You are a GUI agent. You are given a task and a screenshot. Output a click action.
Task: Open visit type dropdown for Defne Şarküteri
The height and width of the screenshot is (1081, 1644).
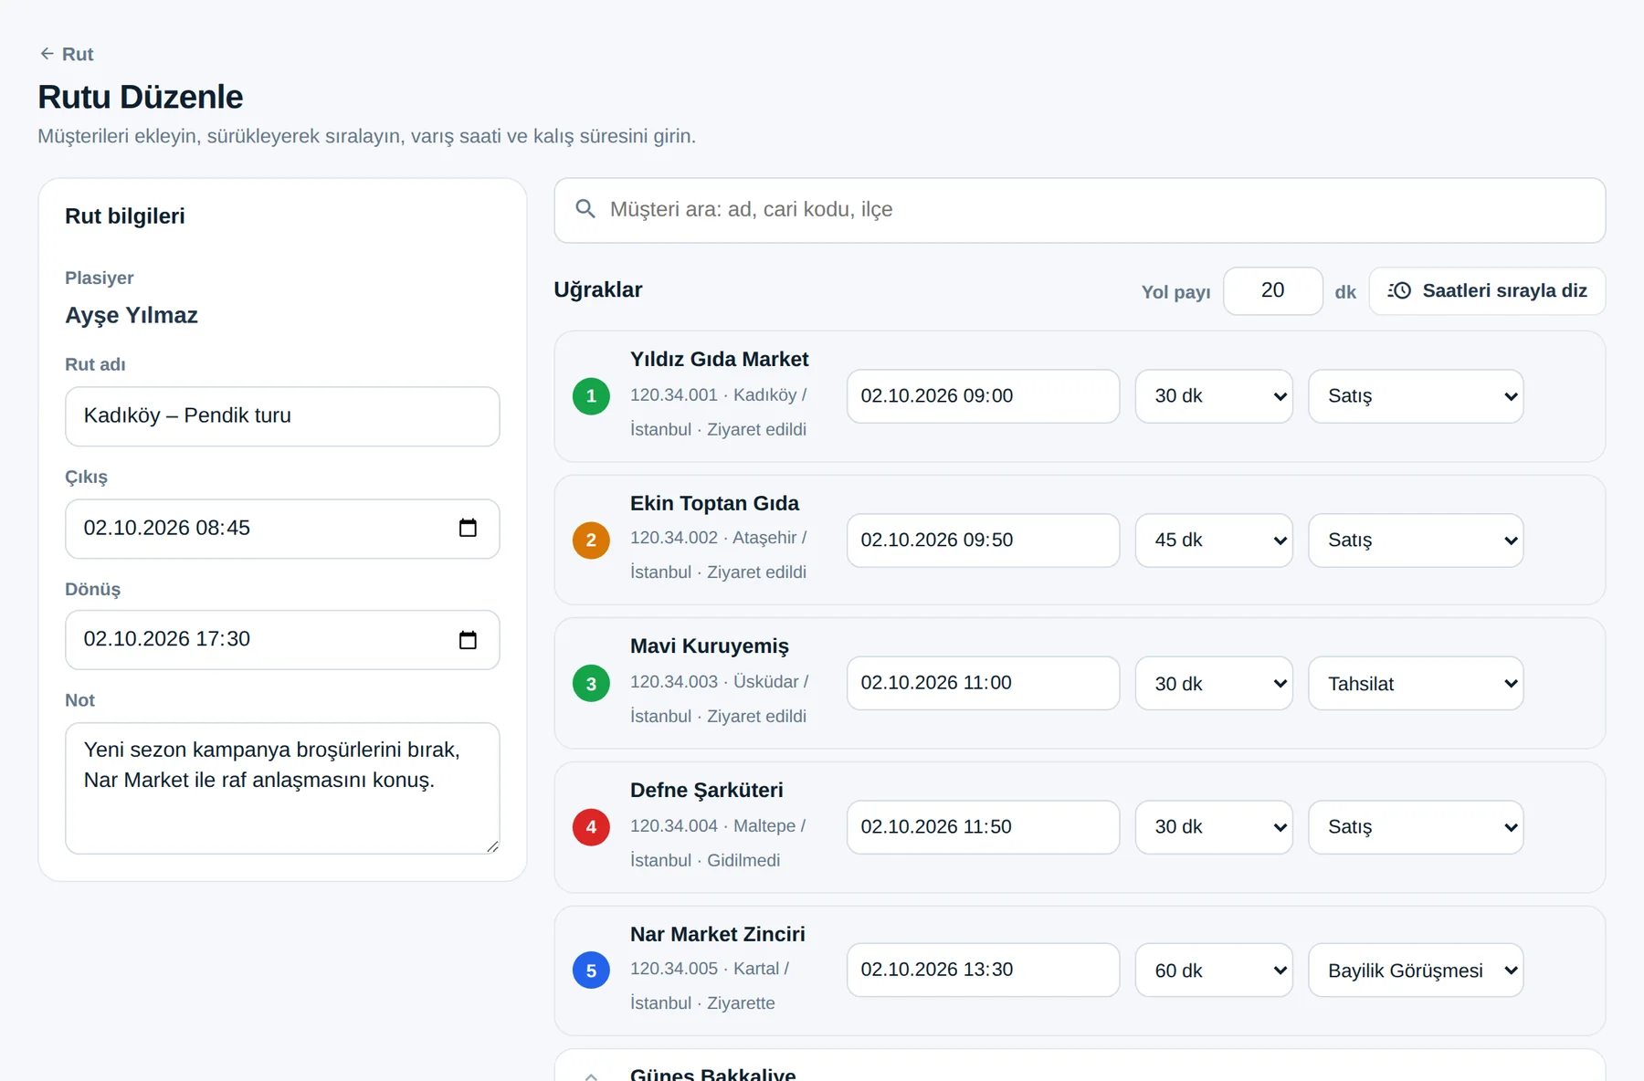1416,827
